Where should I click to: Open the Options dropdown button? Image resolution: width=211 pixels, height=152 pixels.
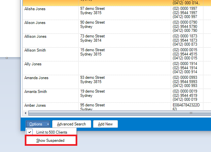(38, 124)
